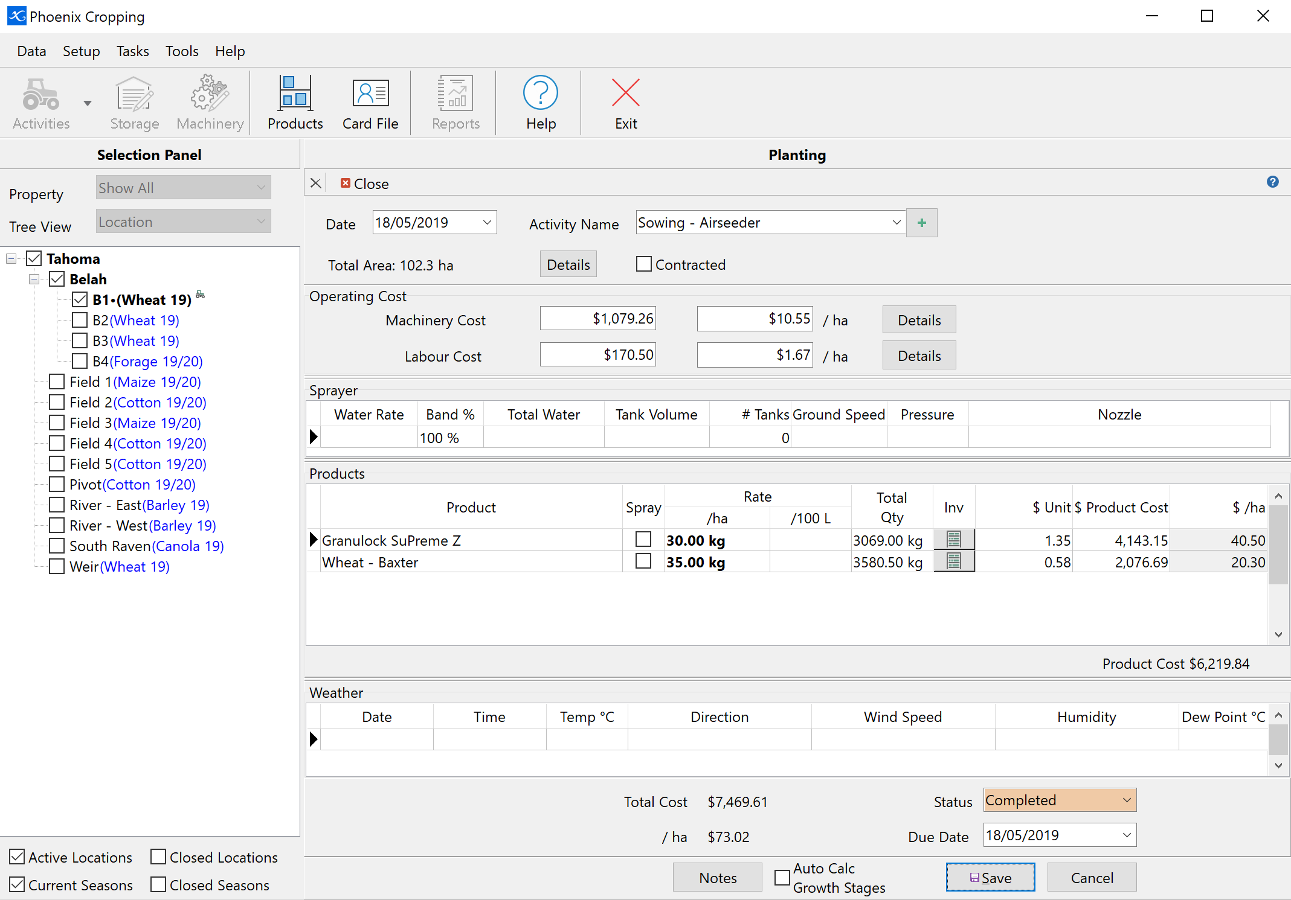1291x900 pixels.
Task: Open the Help menu
Action: 230,51
